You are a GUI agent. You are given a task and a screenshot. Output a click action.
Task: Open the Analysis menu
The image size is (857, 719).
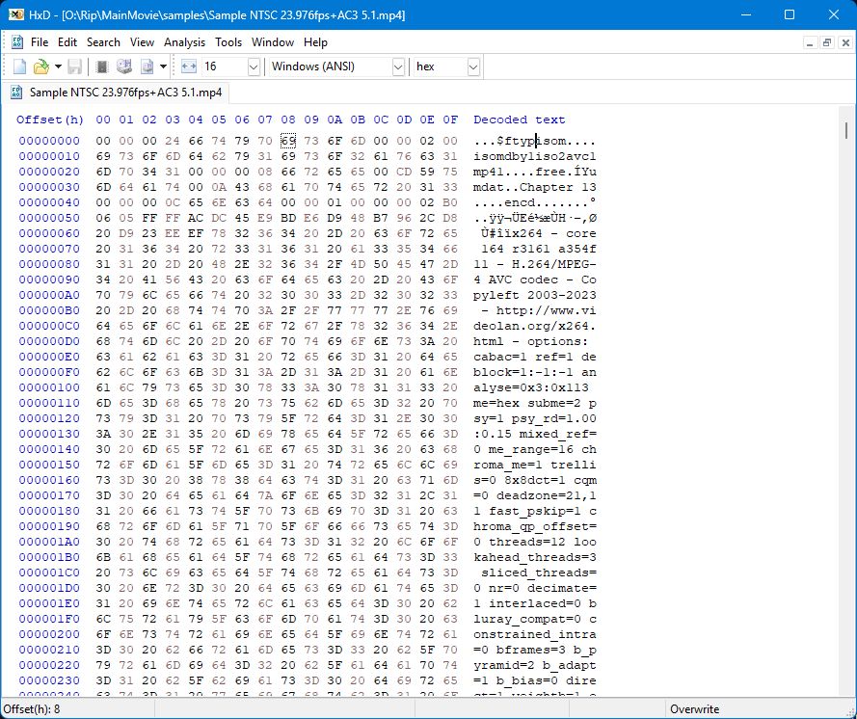pos(185,42)
